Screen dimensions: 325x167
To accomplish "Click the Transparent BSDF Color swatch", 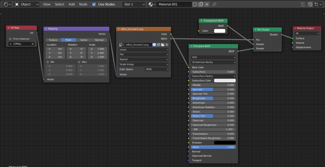I will (220, 31).
